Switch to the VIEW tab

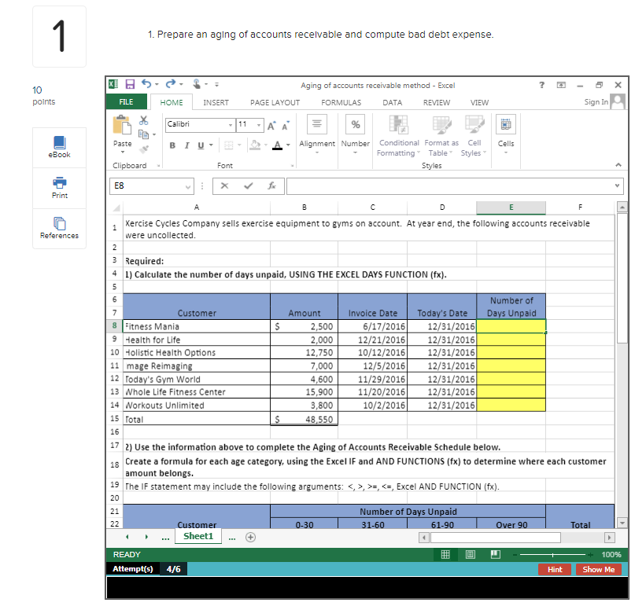(479, 103)
